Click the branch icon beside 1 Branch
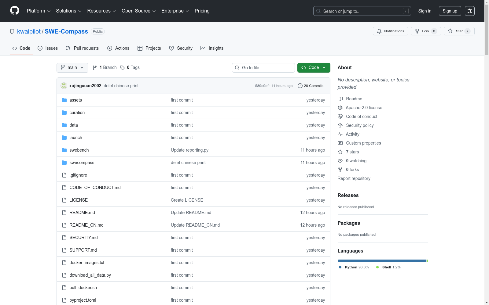This screenshot has width=489, height=305. pyautogui.click(x=95, y=68)
